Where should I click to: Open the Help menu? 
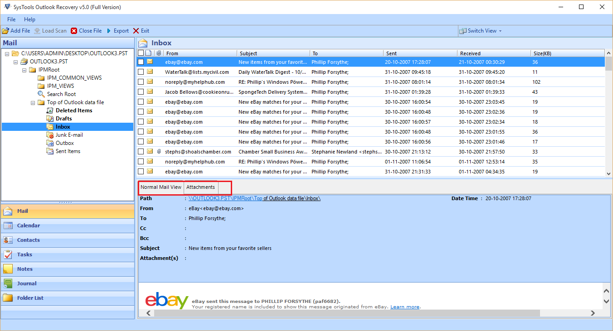29,19
